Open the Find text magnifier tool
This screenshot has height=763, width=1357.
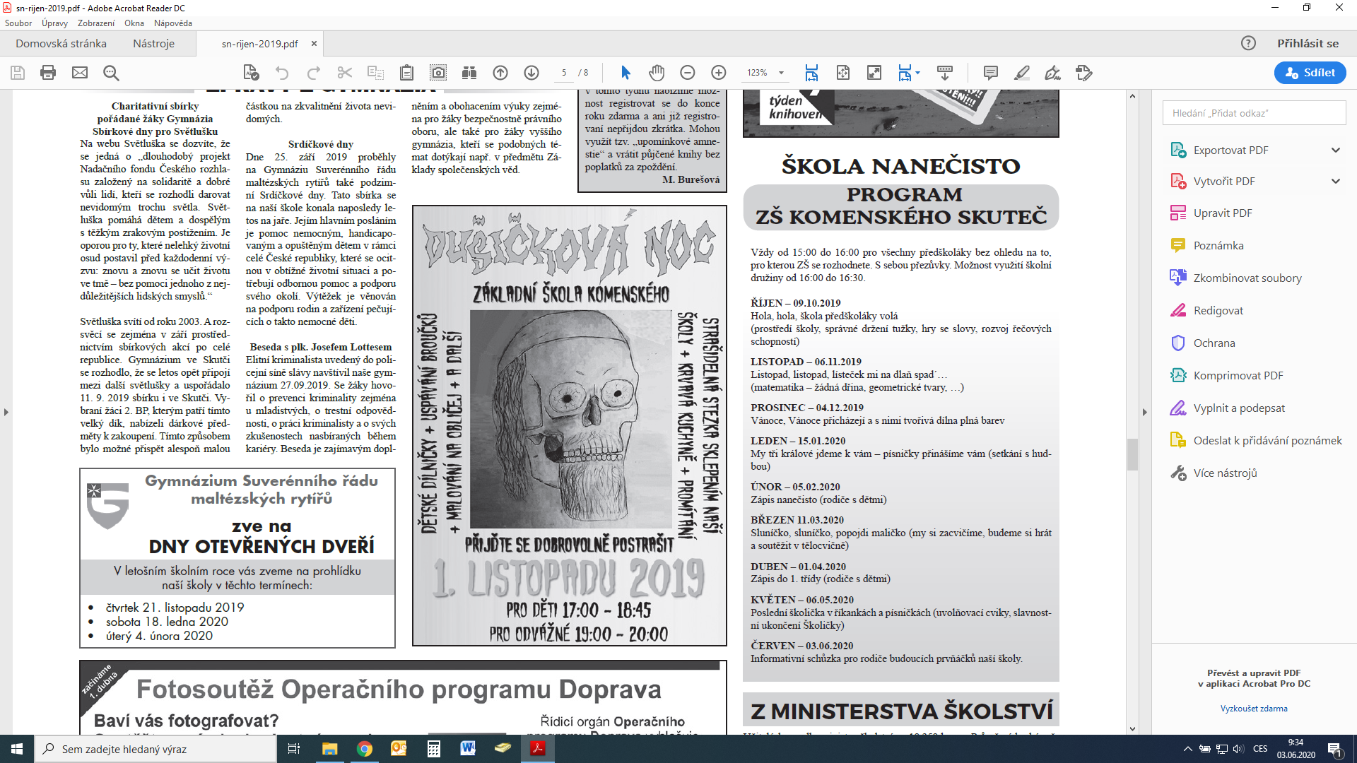point(111,73)
